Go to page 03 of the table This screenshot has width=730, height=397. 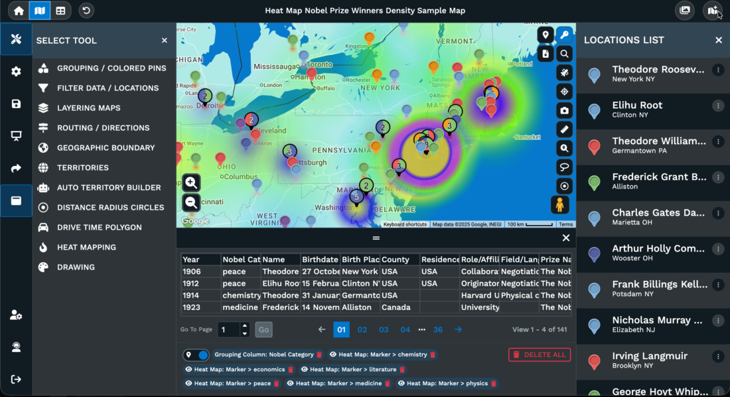(384, 329)
